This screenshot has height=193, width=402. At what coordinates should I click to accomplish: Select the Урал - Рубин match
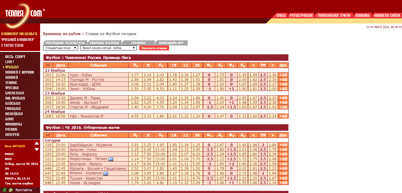coord(81,75)
